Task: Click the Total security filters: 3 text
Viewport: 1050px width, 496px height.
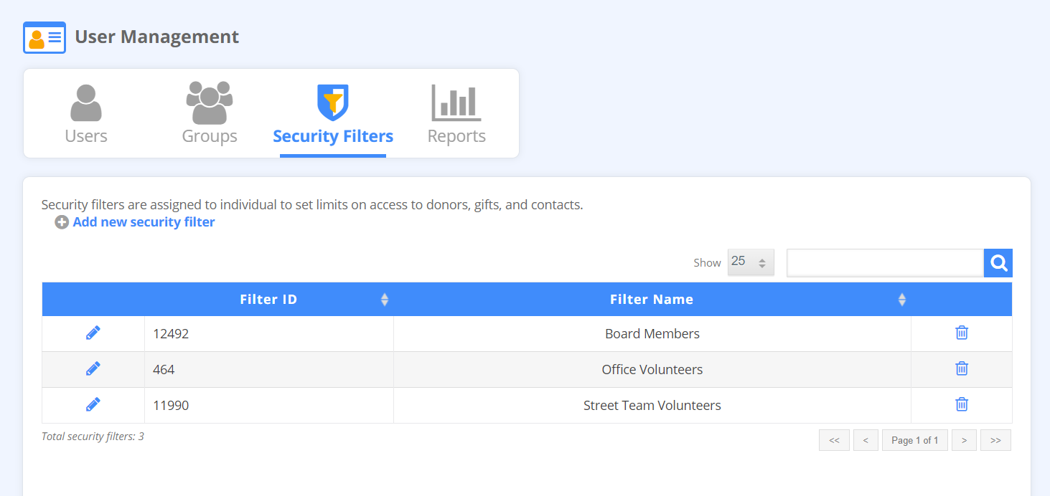Action: [93, 436]
